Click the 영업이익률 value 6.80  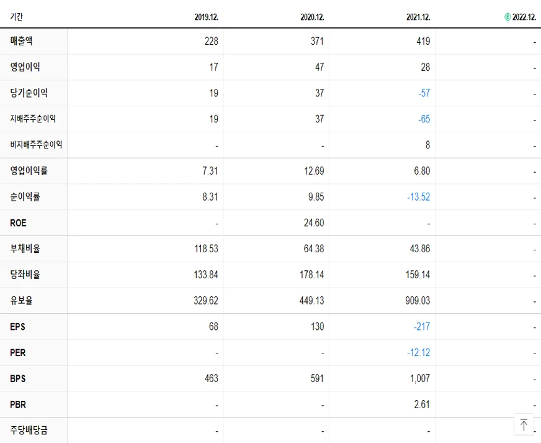click(x=422, y=171)
